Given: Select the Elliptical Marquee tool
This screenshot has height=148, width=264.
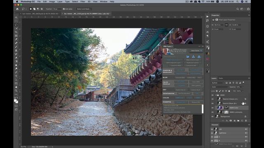Looking at the screenshot, I should click(16, 21).
